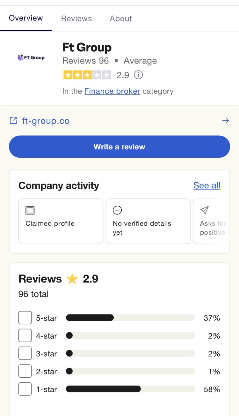Tick the 3-star filter checkbox
239x416 pixels.
(x=25, y=353)
